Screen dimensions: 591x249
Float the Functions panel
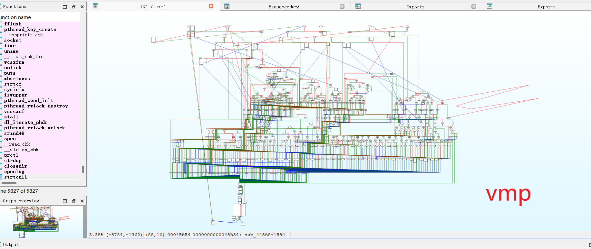[x=73, y=6]
